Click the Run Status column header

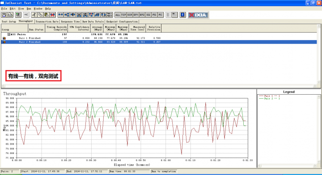coord(36,28)
